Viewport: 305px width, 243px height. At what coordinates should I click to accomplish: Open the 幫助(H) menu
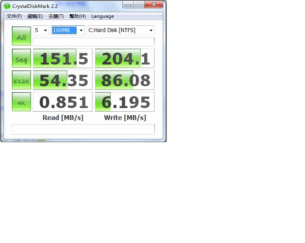[x=77, y=16]
